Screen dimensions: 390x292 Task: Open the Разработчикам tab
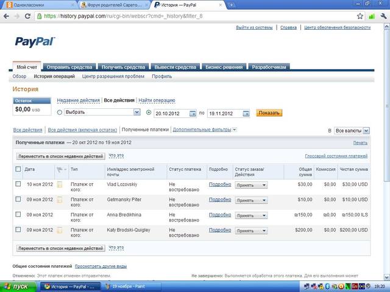(x=269, y=67)
